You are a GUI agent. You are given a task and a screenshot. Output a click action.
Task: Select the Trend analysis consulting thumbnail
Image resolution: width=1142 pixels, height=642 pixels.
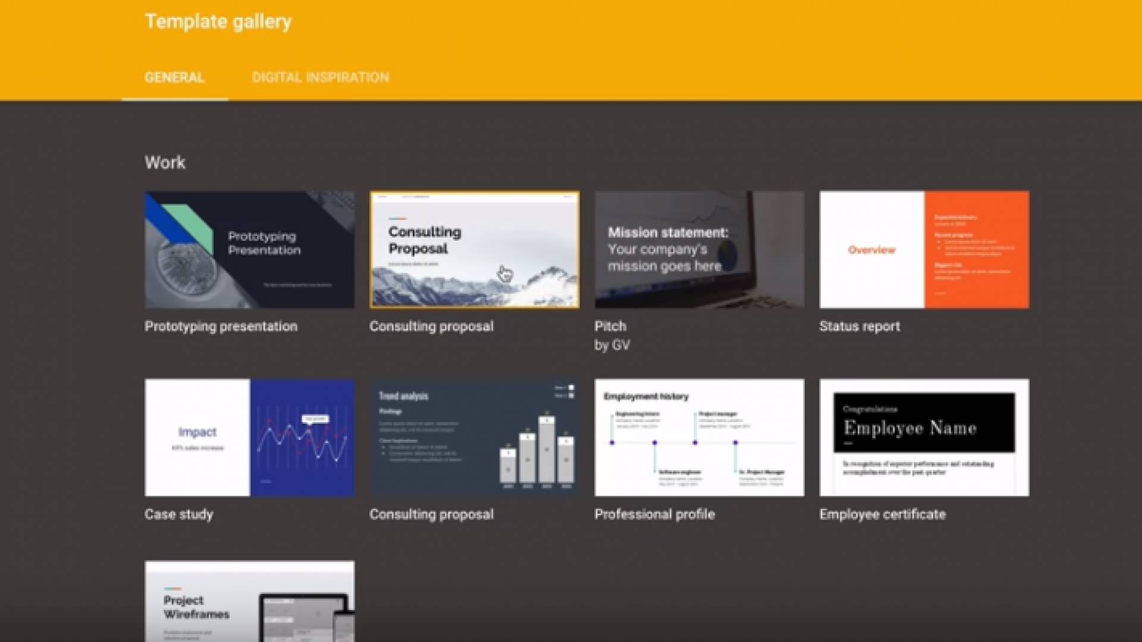click(x=474, y=438)
